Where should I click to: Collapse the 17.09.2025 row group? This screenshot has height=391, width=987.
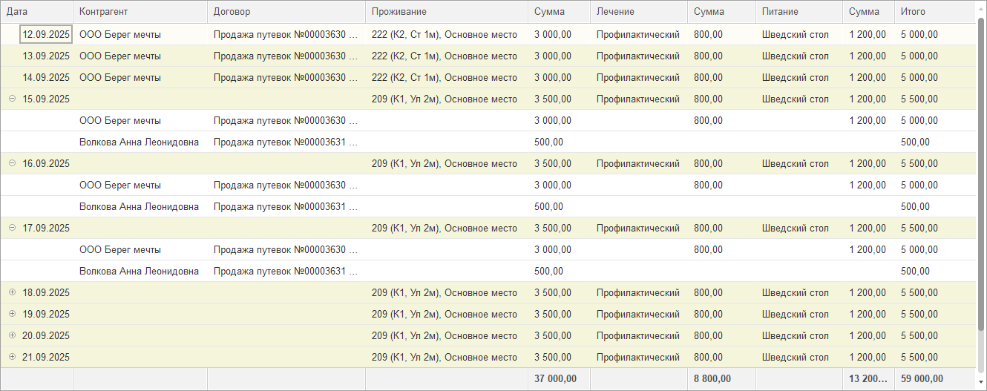[x=12, y=228]
